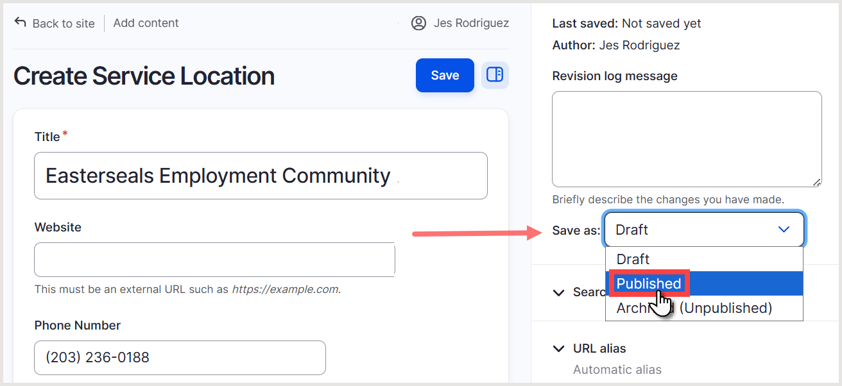The height and width of the screenshot is (386, 842).
Task: Click the Create Service Location heading
Action: coord(144,76)
